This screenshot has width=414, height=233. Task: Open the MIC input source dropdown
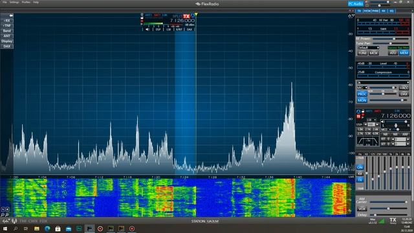362,88
